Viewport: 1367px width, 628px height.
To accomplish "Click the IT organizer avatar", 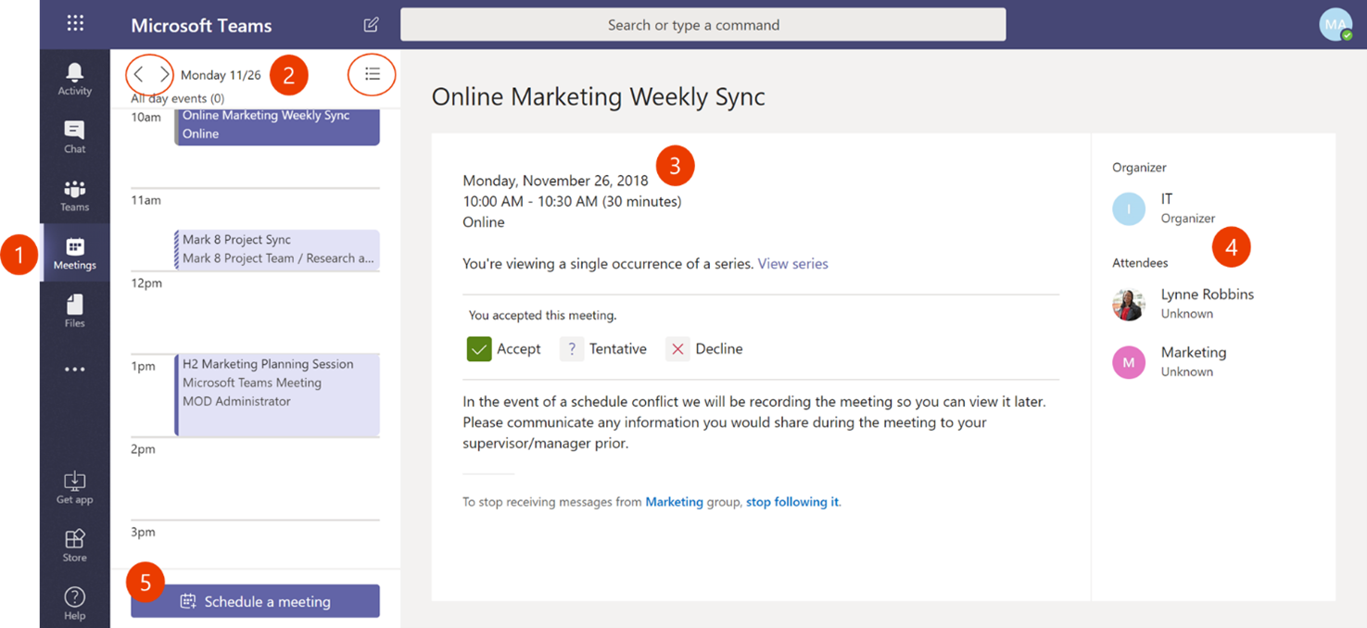I will [x=1129, y=209].
